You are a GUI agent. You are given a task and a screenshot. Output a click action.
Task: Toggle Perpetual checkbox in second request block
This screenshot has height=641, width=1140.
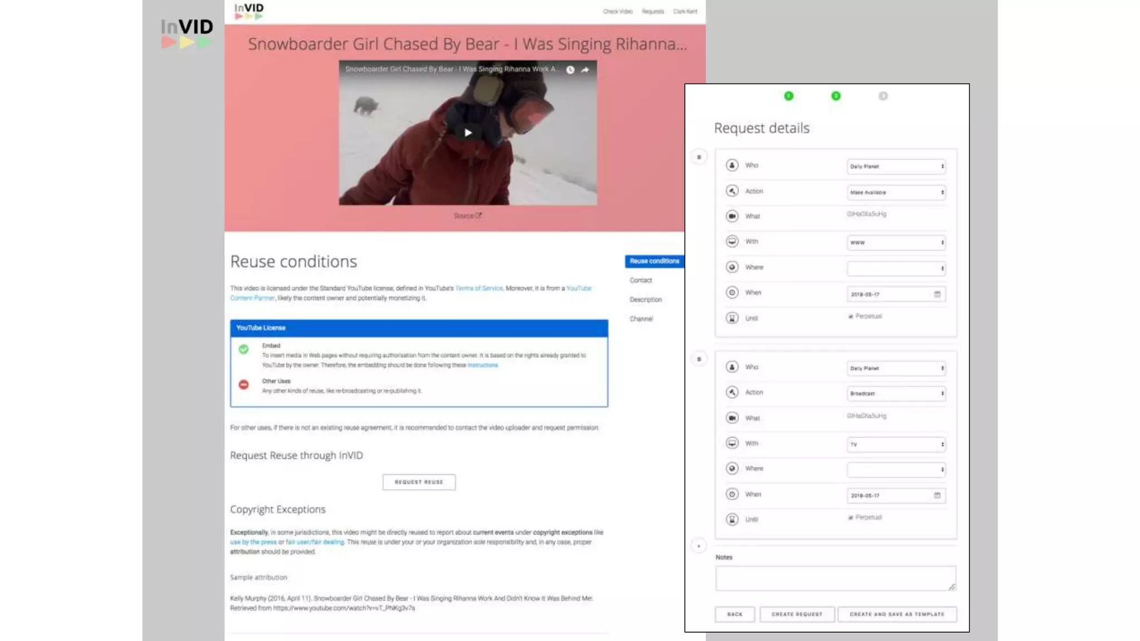851,517
